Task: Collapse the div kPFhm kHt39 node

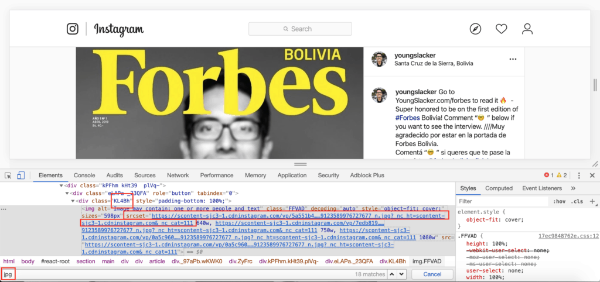Action: [61, 185]
